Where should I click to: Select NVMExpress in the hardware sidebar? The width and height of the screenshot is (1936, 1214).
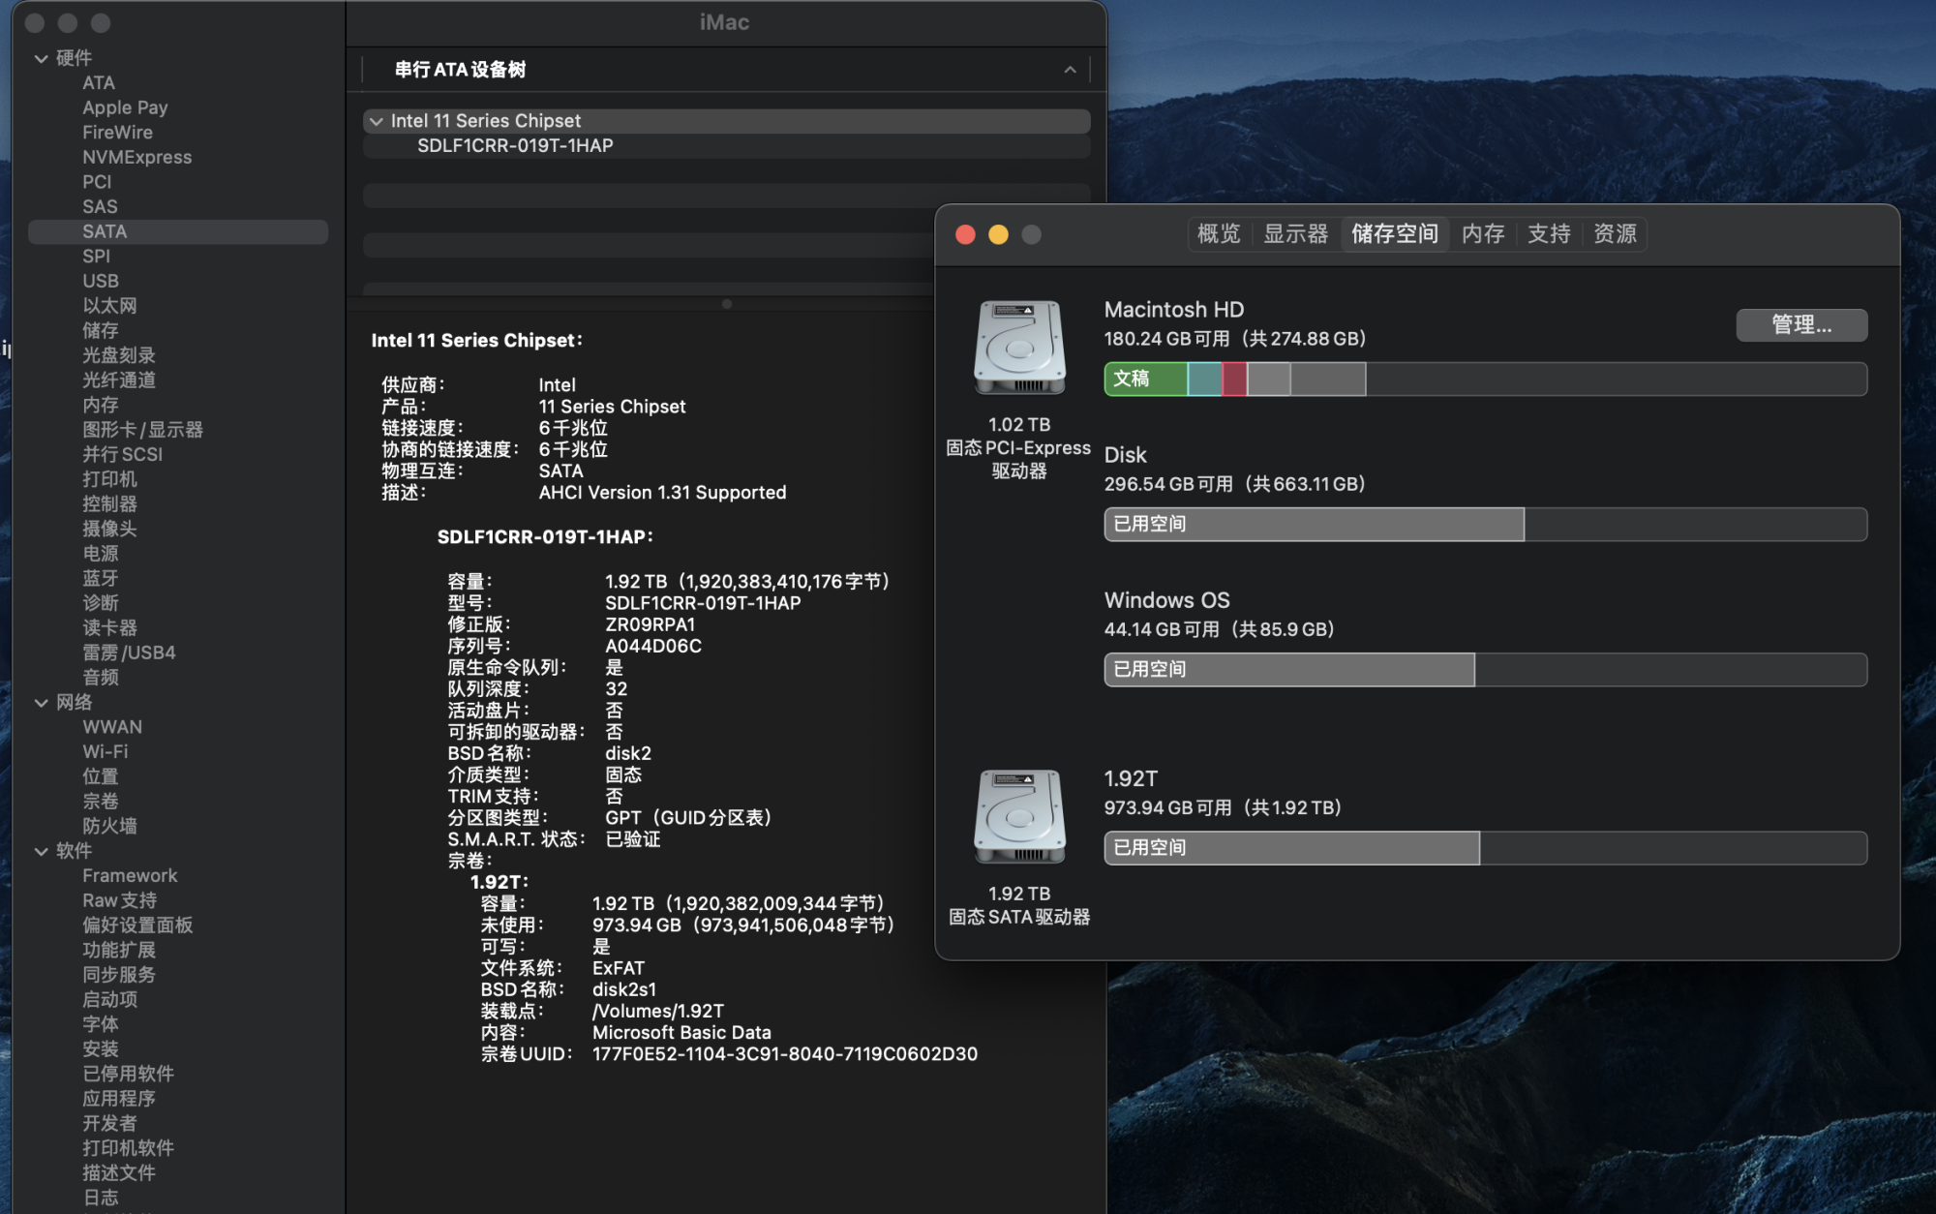point(136,157)
